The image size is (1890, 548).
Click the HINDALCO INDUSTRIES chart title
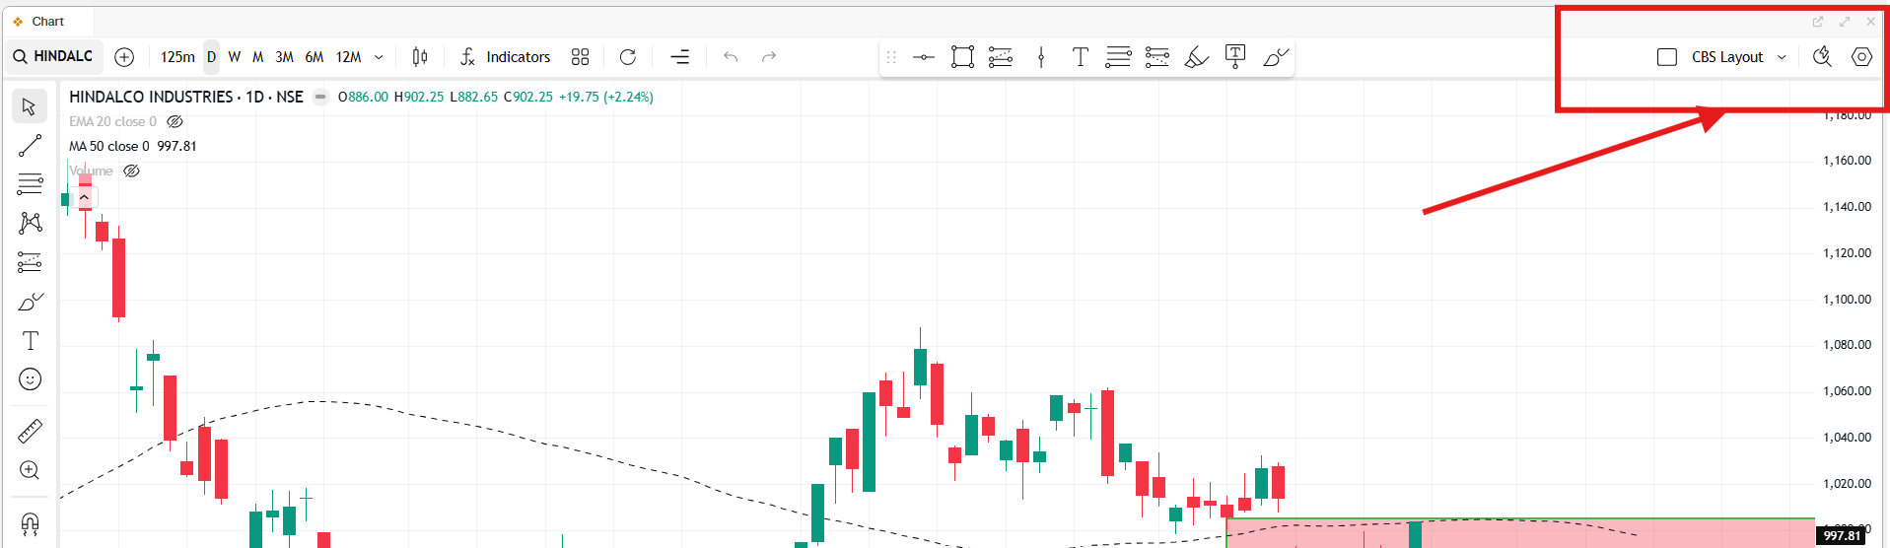(x=186, y=97)
